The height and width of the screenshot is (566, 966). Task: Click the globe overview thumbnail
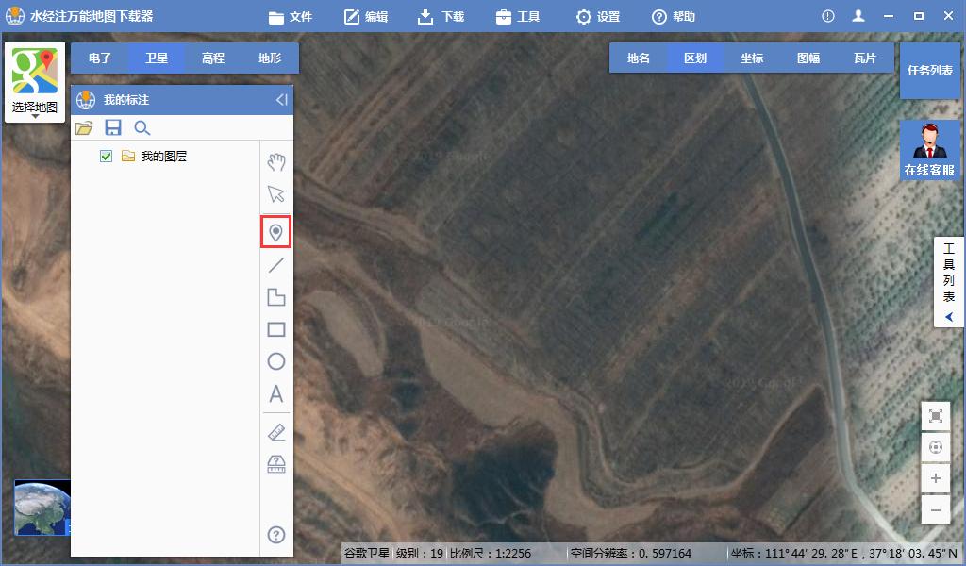coord(42,508)
